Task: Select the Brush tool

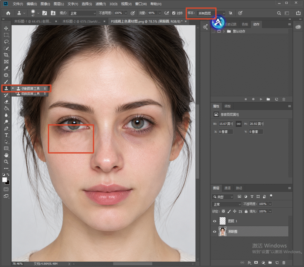Action: (6, 82)
